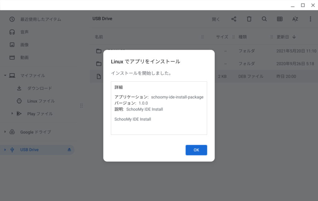Click the laptop icon for My Files

12,76
